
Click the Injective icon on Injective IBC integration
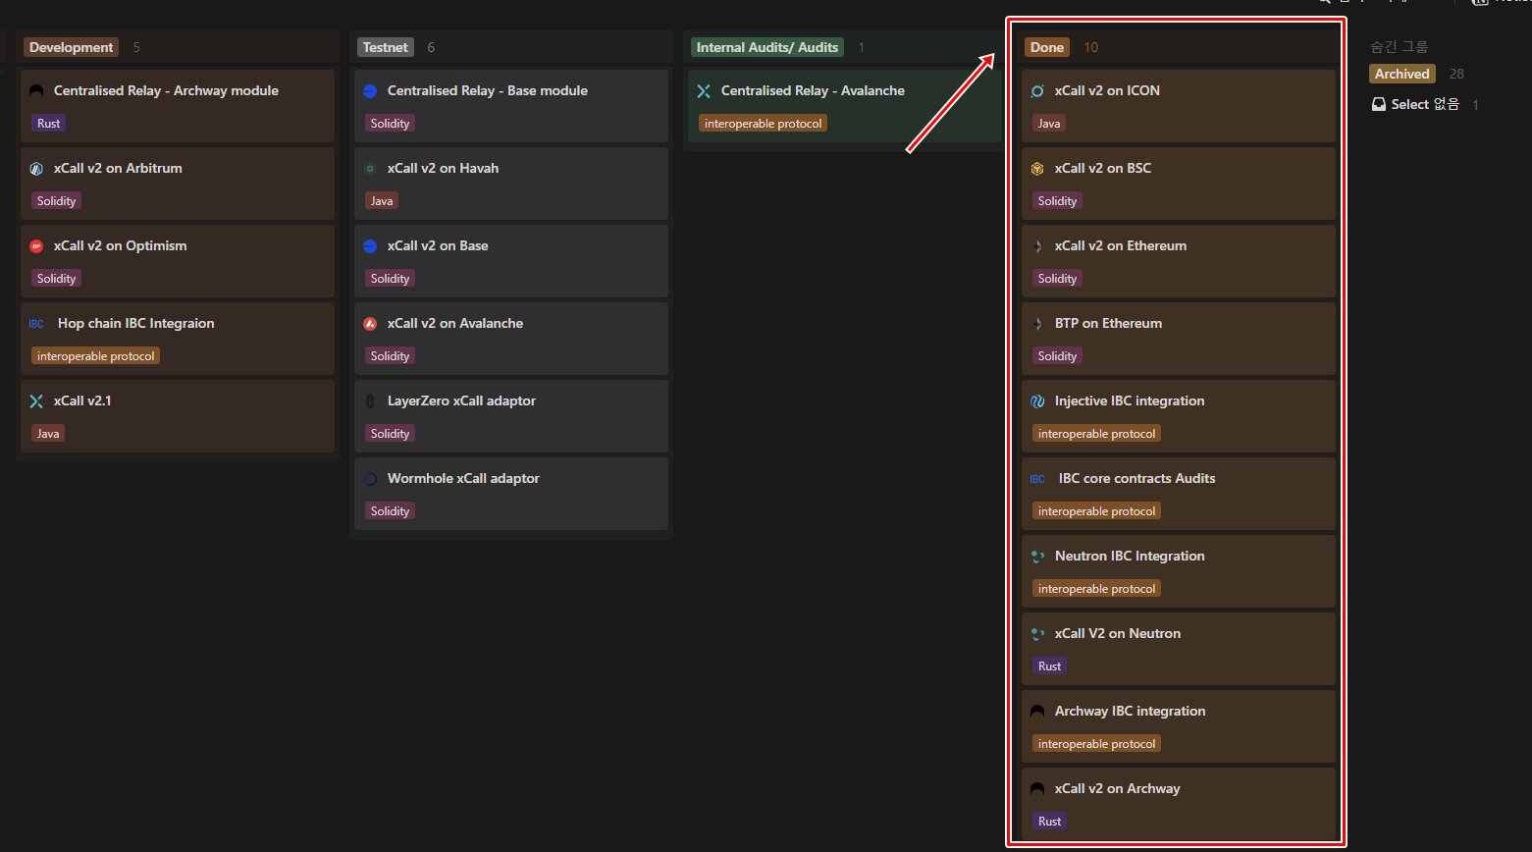1037,401
